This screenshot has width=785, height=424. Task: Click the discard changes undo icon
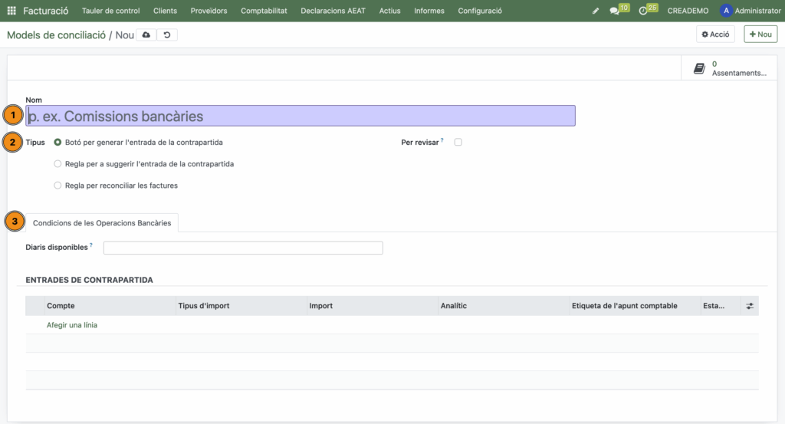pos(167,35)
